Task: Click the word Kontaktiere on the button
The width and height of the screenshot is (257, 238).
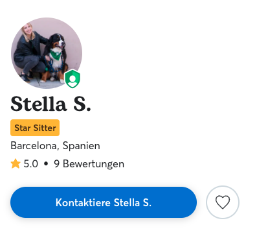Action: click(83, 202)
